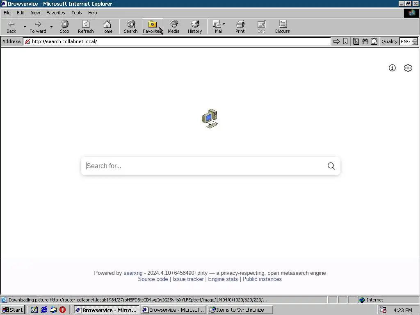Image resolution: width=420 pixels, height=315 pixels.
Task: Launch Internet Explorer from quick launch
Action: [x=44, y=310]
